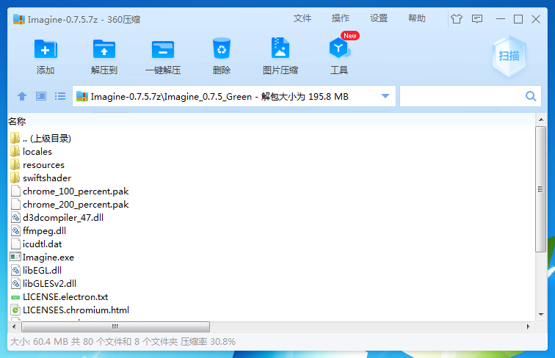
Task: Click the search magnifier icon
Action: (531, 96)
